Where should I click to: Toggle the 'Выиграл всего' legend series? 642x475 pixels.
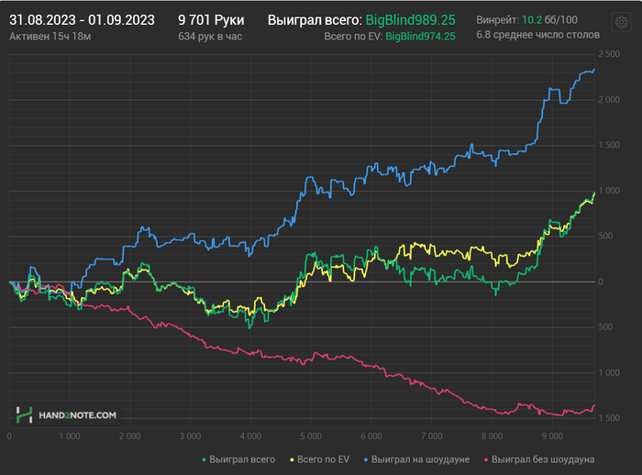(238, 459)
